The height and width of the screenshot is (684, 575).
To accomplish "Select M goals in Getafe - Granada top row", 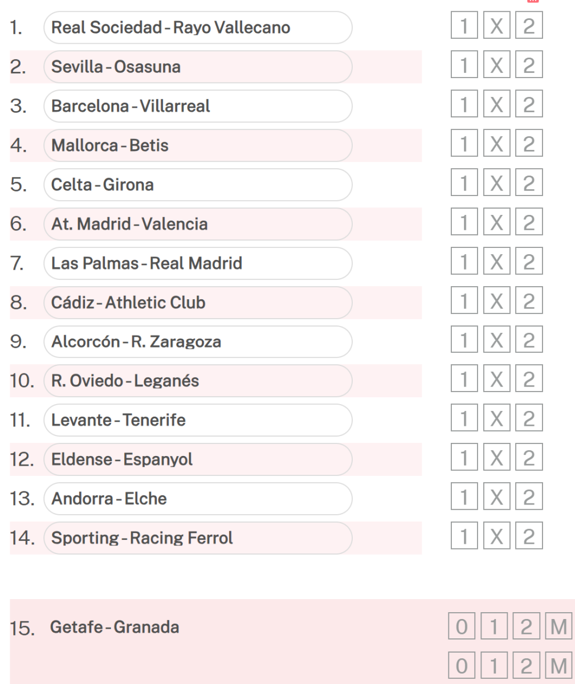I will coord(559,628).
